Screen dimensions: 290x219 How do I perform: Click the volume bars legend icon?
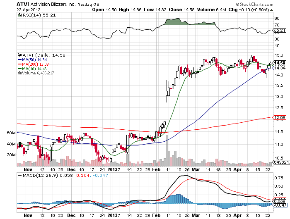pyautogui.click(x=19, y=73)
